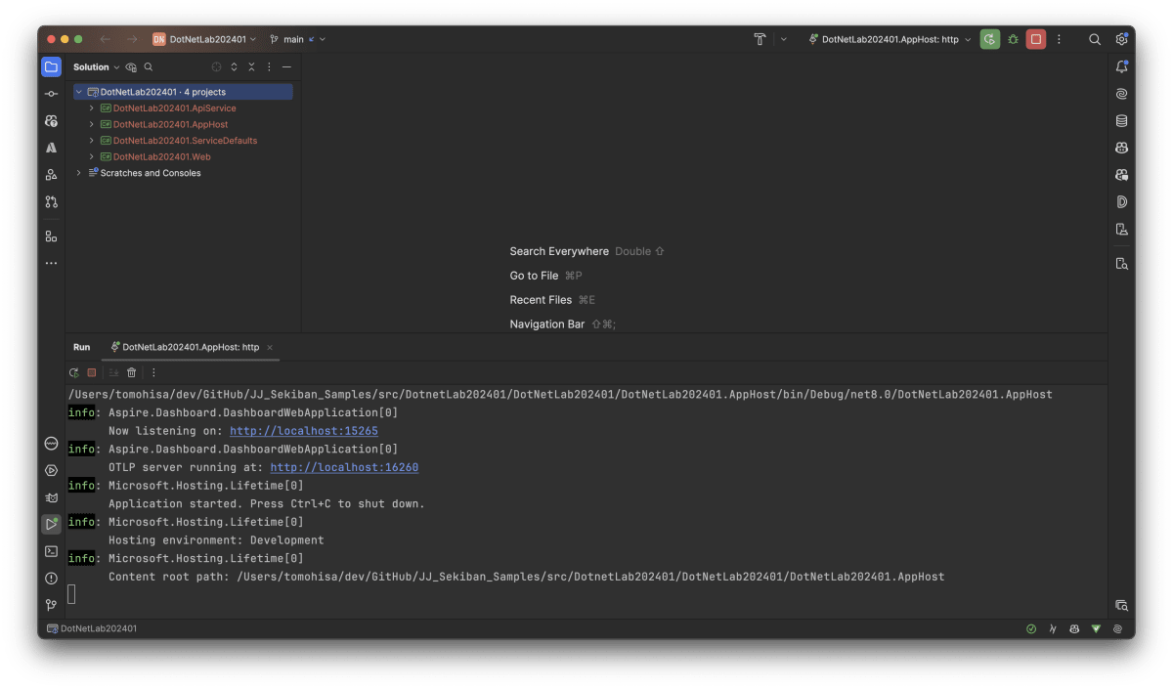Start debugging with the bug icon
Image resolution: width=1173 pixels, height=689 pixels.
(x=1013, y=39)
